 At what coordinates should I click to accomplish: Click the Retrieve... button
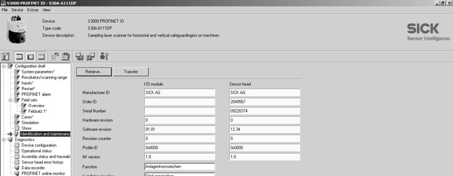94,72
